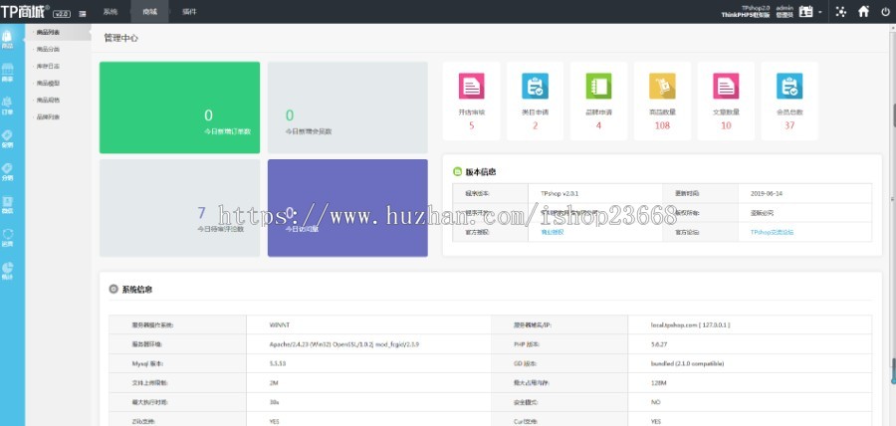896x426 pixels.
Task: Switch to the 系统 top tab
Action: (111, 11)
